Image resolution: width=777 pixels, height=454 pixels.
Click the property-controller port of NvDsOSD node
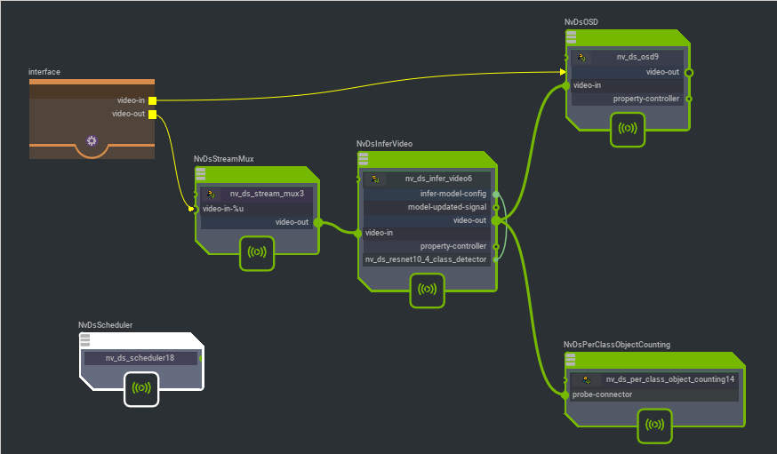[689, 99]
